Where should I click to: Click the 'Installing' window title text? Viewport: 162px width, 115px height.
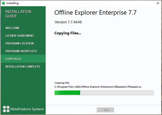(12, 3)
